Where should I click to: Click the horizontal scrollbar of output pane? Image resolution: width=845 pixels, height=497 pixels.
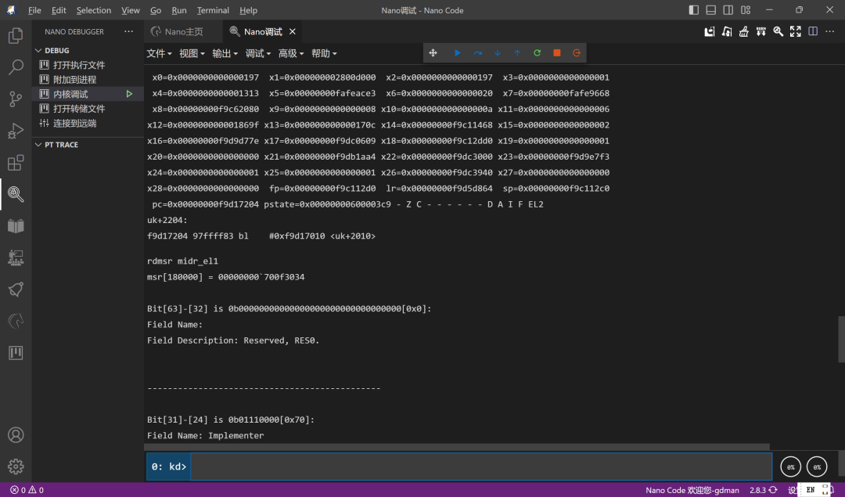pos(457,447)
